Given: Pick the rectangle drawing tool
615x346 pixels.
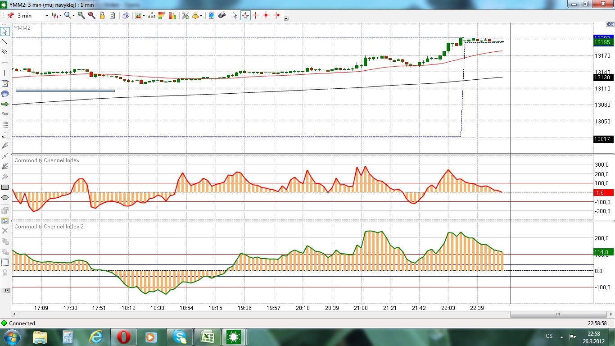Looking at the screenshot, I should tap(5, 187).
